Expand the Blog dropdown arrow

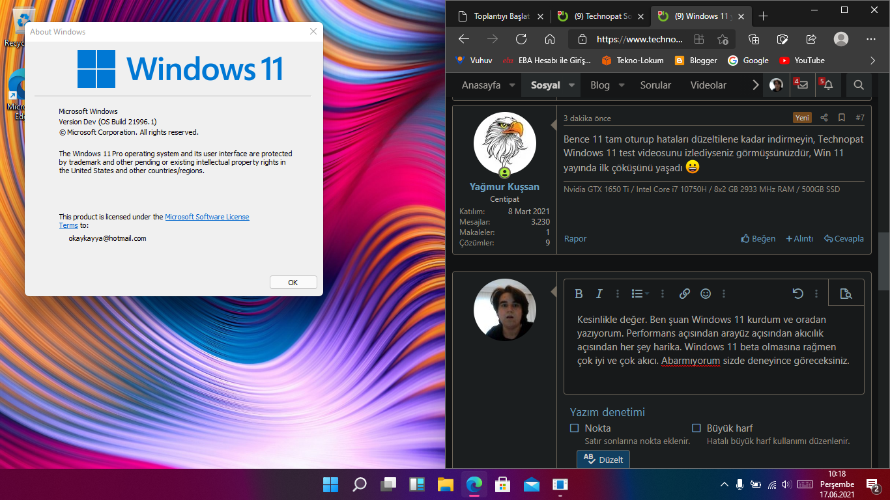622,85
